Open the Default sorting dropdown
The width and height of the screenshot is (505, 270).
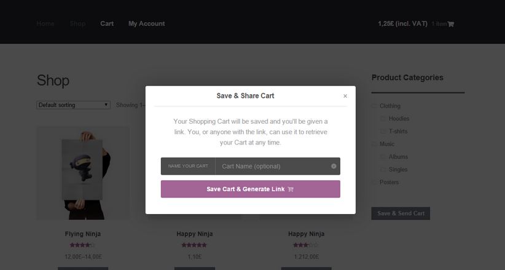(74, 105)
